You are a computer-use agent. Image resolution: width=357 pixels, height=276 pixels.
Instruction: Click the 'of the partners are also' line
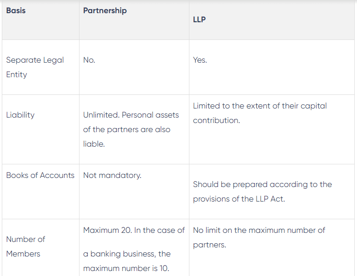click(127, 129)
